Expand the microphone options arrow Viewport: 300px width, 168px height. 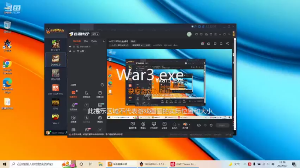pos(179,125)
